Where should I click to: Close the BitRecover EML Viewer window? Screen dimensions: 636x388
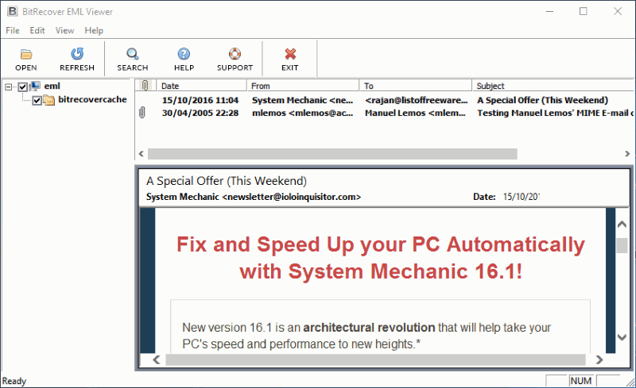pyautogui.click(x=618, y=11)
